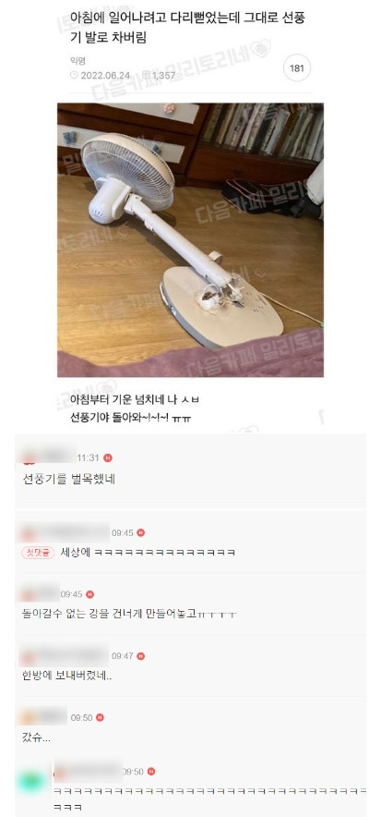This screenshot has width=381, height=817.
Task: Click the red N badge beside 11:31
Action: click(108, 458)
